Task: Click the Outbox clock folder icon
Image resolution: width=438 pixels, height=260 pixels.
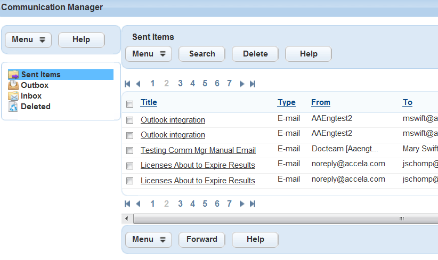Action: (x=13, y=85)
